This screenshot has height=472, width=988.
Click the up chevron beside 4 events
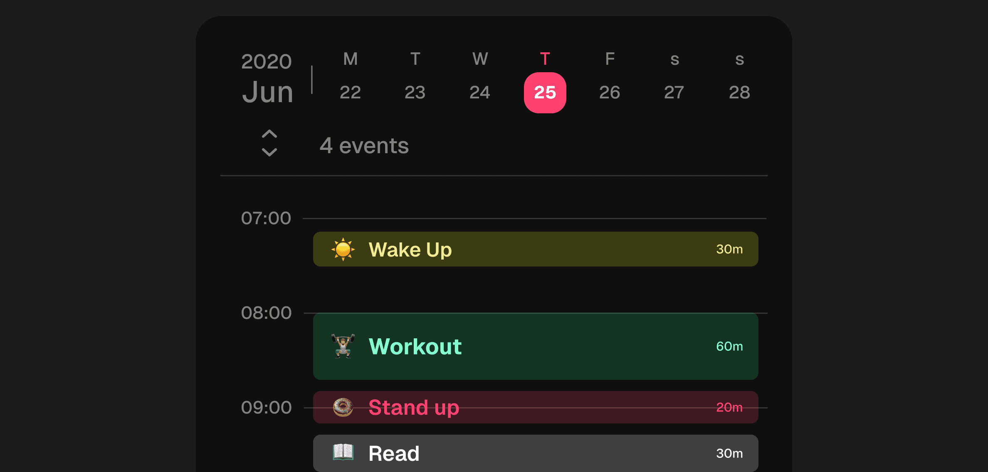click(x=269, y=134)
